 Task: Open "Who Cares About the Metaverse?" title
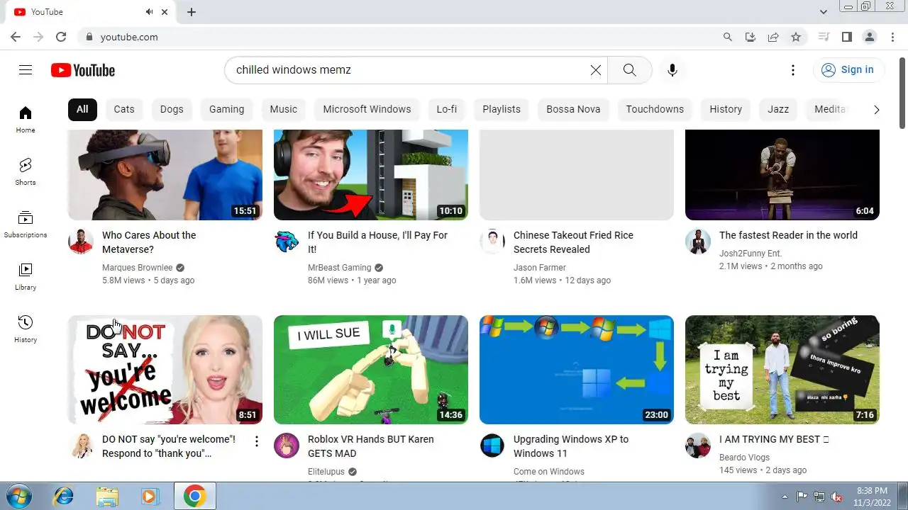149,242
